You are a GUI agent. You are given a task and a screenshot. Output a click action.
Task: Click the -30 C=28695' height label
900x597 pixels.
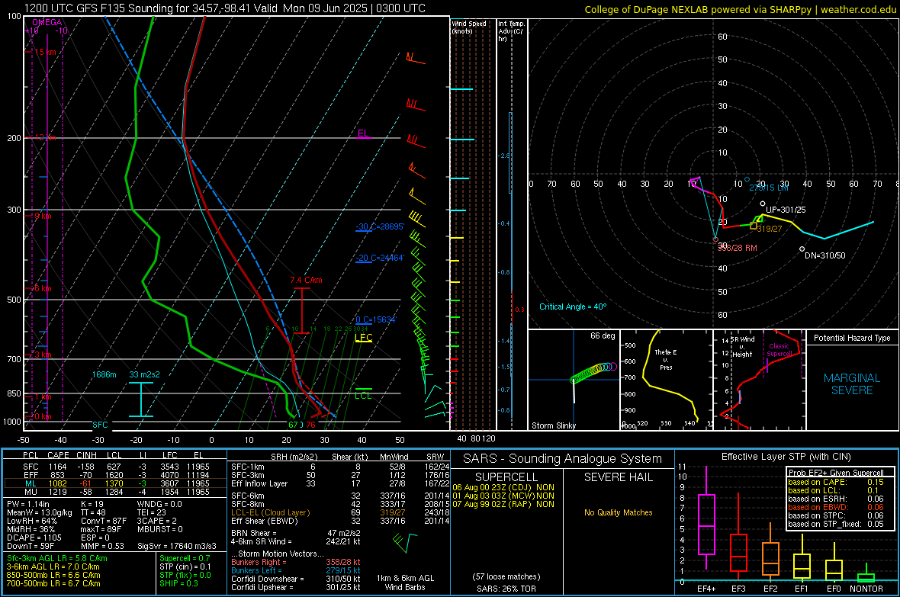point(379,226)
